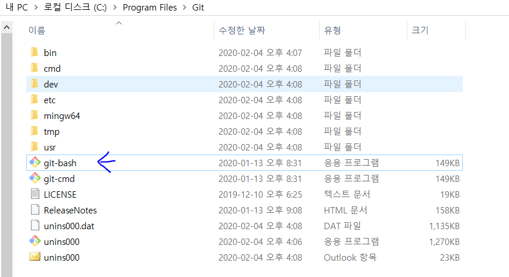This screenshot has height=277, width=509.
Task: Expand chevron after Program Files breadcrumb
Action: (x=185, y=7)
